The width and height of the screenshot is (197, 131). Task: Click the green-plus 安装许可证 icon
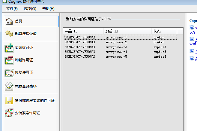[9, 48]
